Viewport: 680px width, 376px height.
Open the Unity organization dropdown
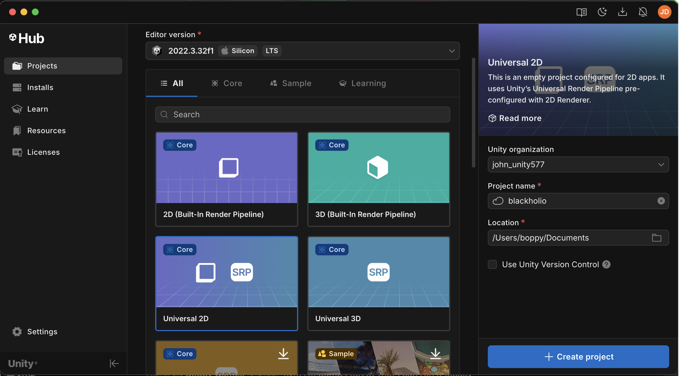coord(661,164)
